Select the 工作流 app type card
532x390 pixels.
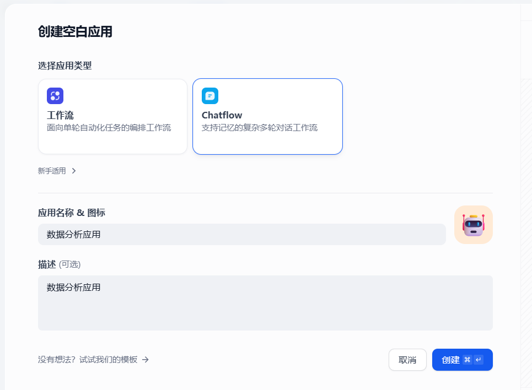pos(112,117)
